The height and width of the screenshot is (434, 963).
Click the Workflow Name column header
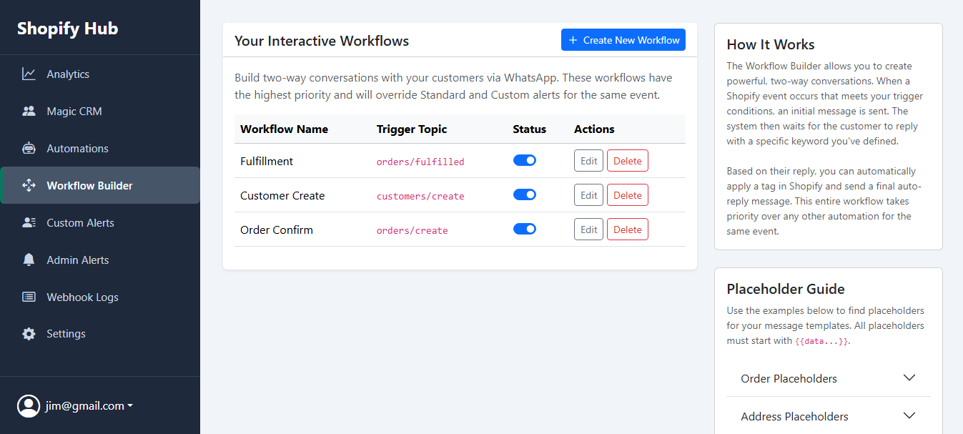coord(285,129)
